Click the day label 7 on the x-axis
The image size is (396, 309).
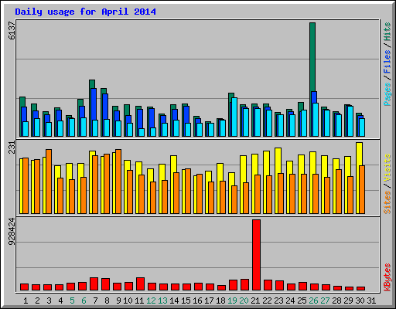(x=95, y=301)
